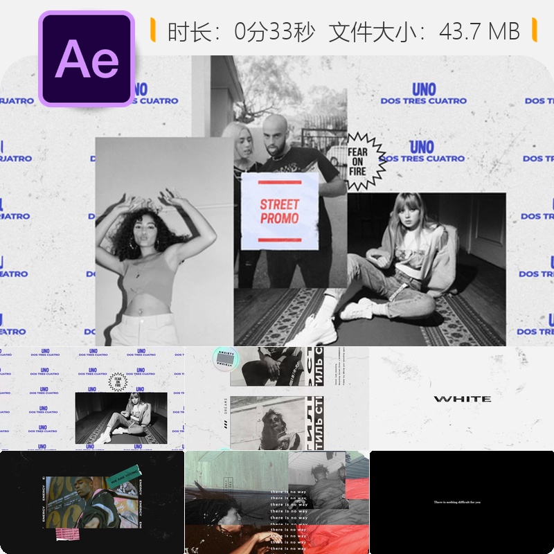This screenshot has height=554, width=554.
Task: Click the pink taped strip on black frame
Action: 68,534
